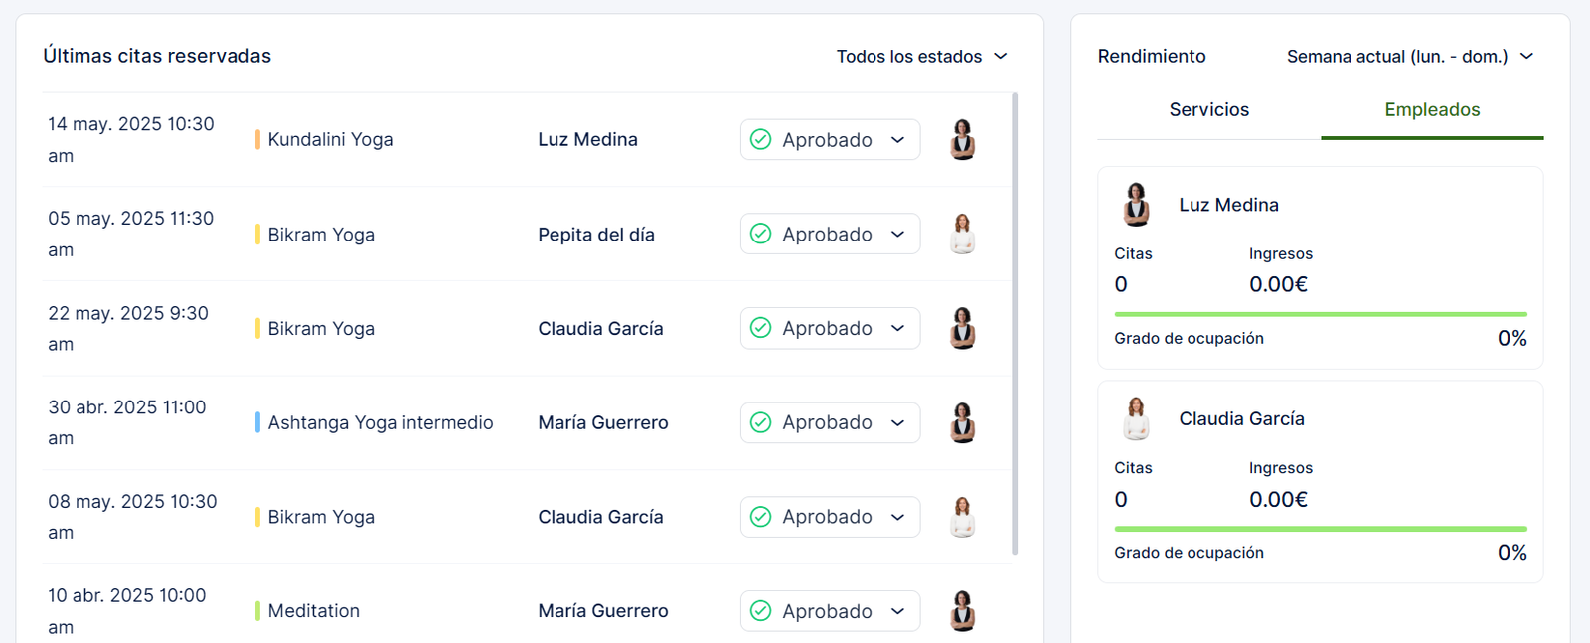Screen dimensions: 1590x643
Task: Open Aprobado status dropdown for Kundalini Yoga
Action: tap(830, 140)
